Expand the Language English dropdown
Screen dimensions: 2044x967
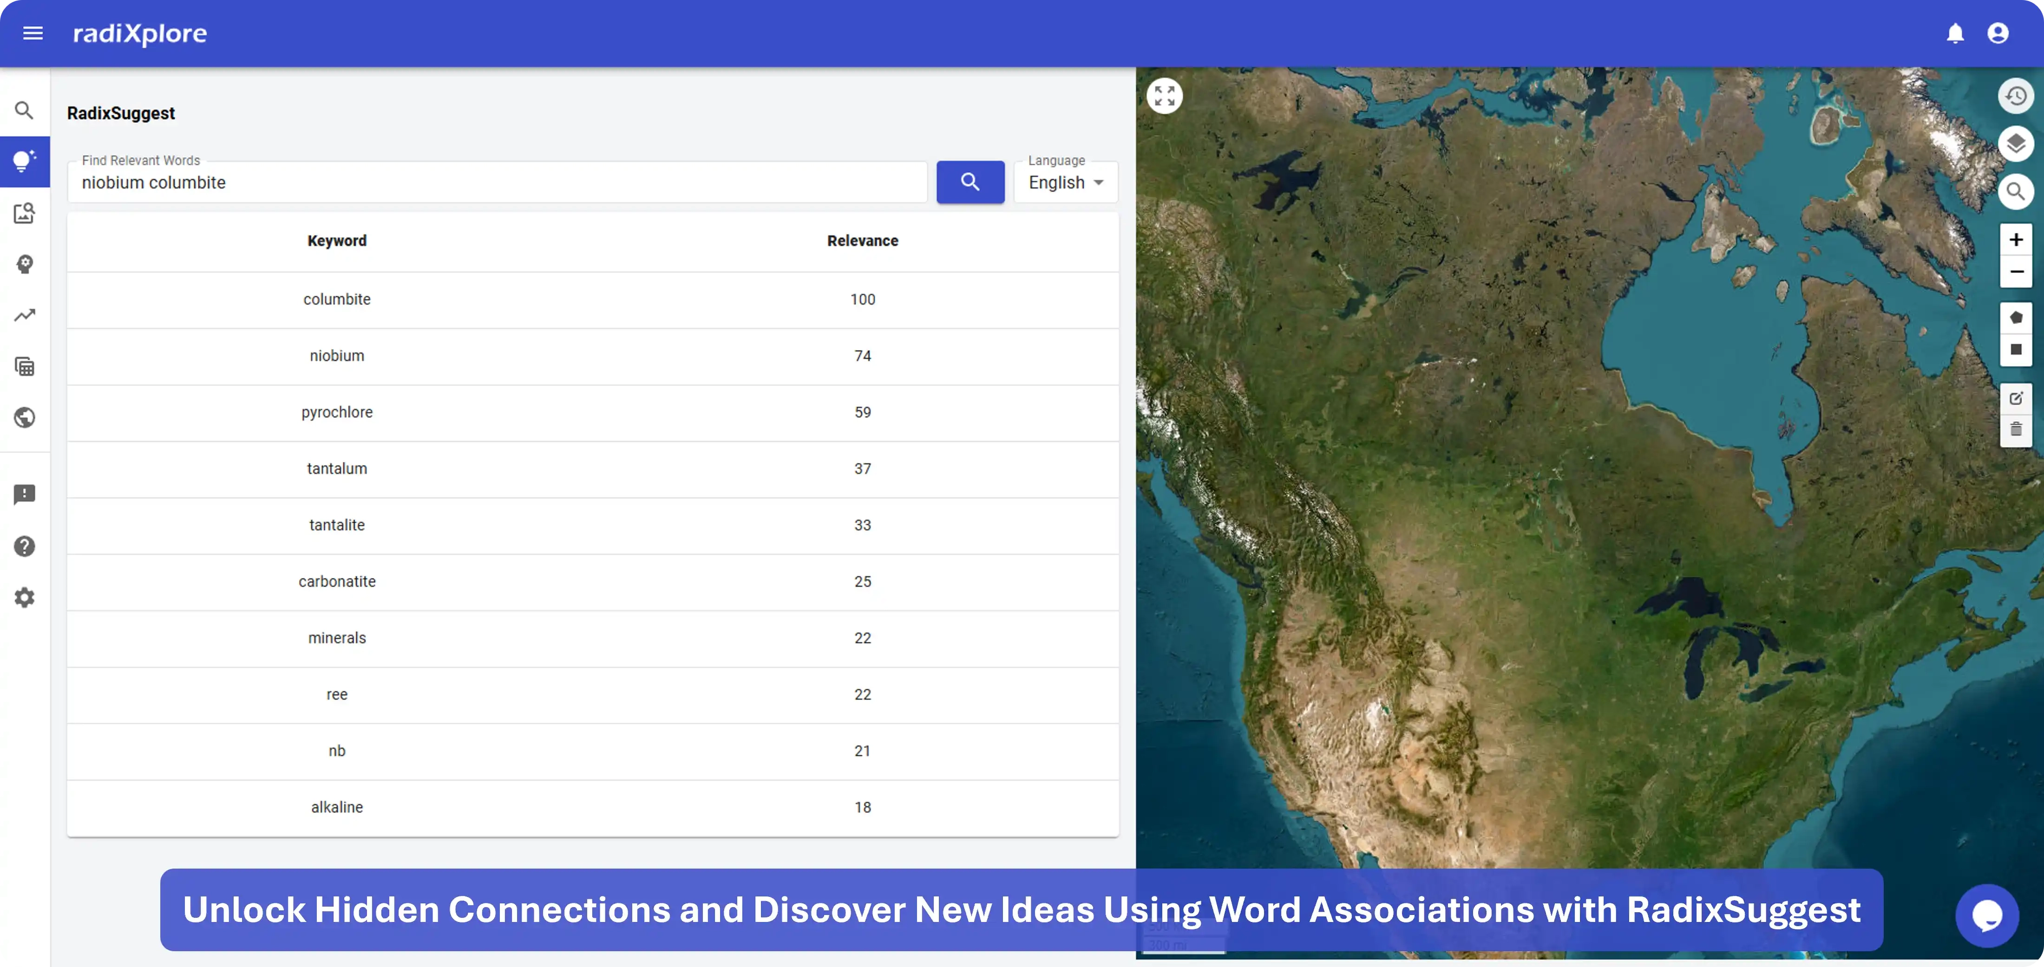tap(1066, 182)
